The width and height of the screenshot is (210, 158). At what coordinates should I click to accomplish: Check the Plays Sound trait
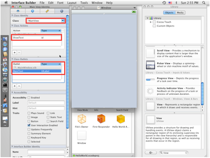29,113
